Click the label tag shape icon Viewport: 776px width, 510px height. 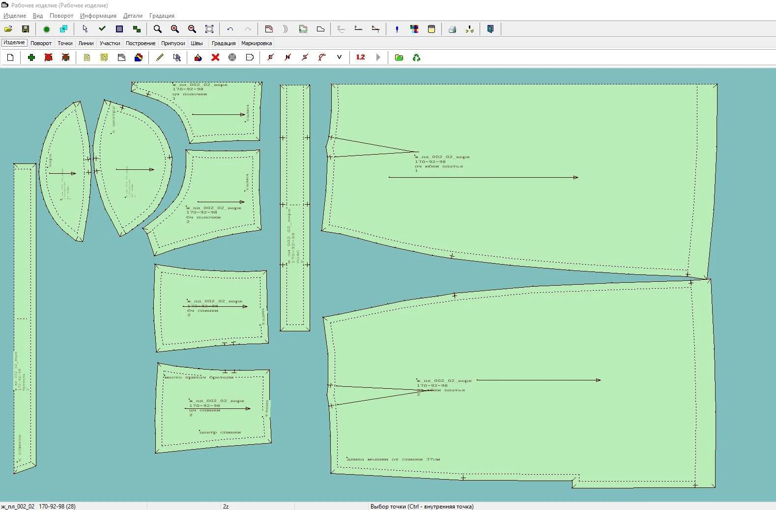(x=250, y=57)
